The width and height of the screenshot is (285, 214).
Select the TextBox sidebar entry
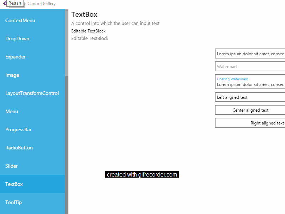tap(14, 184)
